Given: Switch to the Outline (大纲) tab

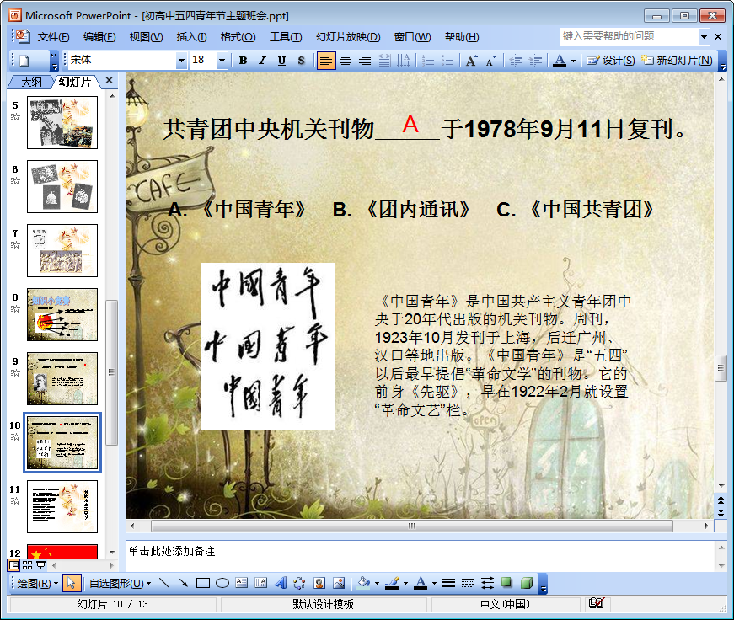Looking at the screenshot, I should point(31,82).
